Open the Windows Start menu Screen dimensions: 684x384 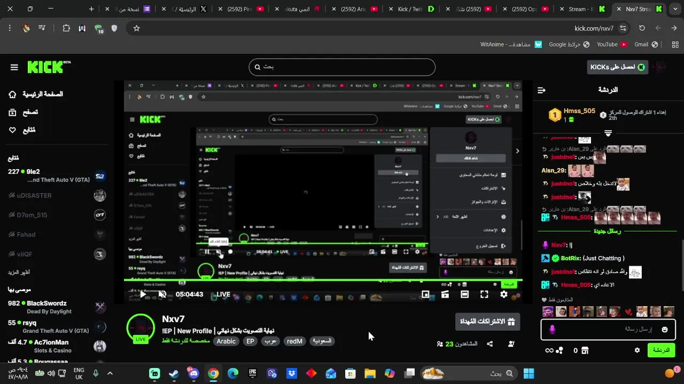tap(528, 373)
